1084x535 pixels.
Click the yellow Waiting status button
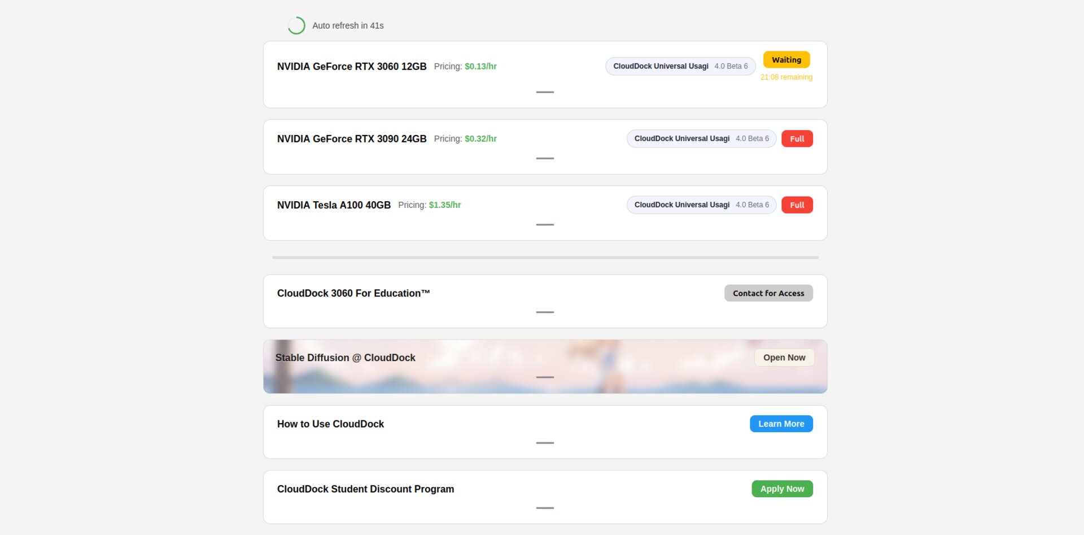tap(786, 60)
